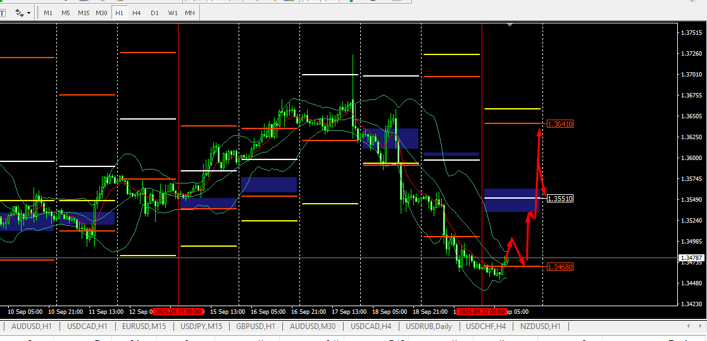Switch chart to M1 timeframe
This screenshot has height=341, width=707.
tap(48, 13)
